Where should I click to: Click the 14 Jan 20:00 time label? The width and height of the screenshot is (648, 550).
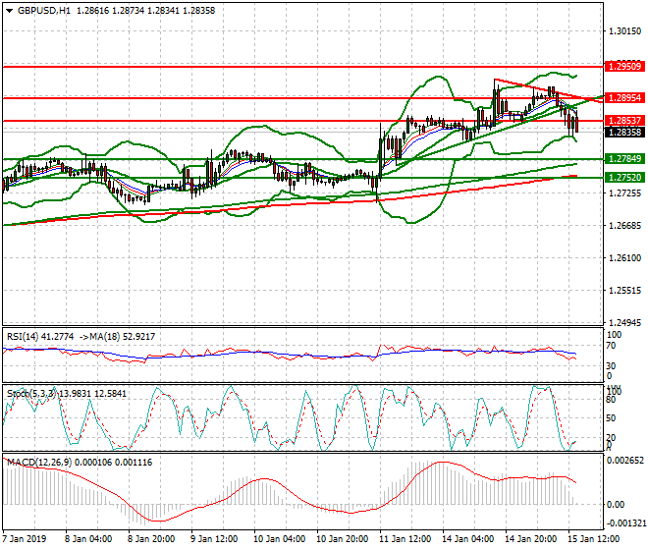(530, 539)
